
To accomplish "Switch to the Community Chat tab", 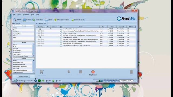I will (78, 20).
